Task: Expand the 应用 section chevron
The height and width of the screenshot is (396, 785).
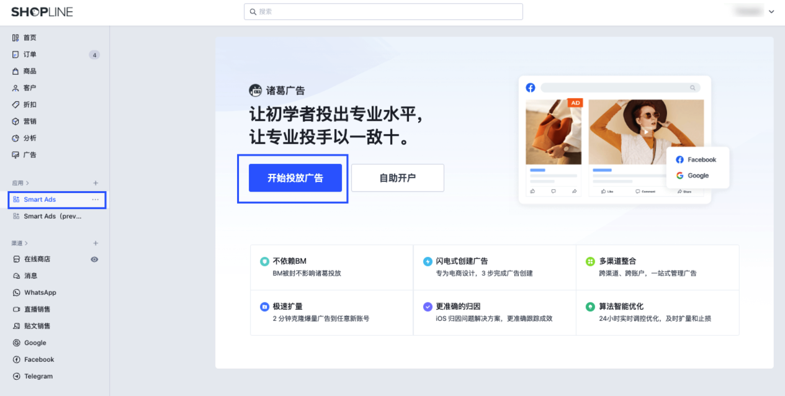Action: (27, 183)
